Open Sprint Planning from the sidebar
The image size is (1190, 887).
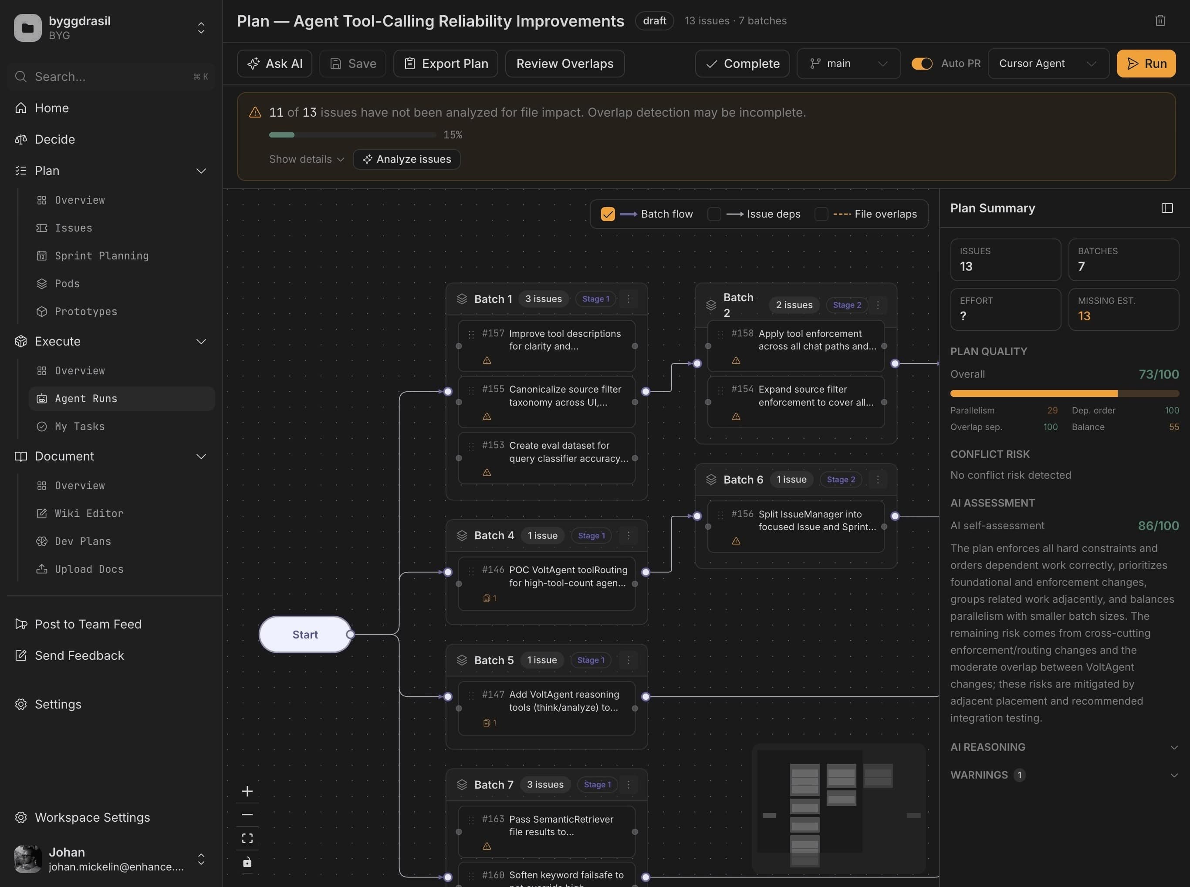(x=101, y=255)
